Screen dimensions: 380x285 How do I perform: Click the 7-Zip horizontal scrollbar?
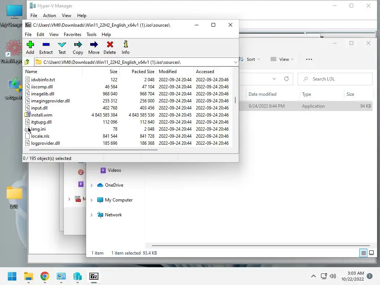(x=93, y=150)
